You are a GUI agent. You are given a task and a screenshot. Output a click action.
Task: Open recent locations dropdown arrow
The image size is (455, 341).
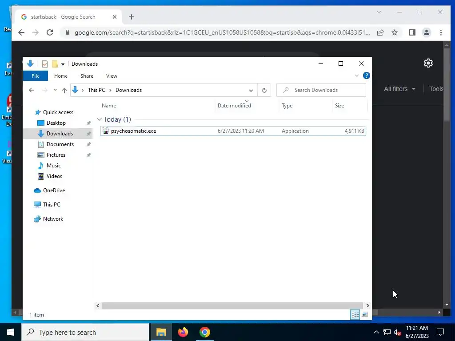tap(55, 90)
